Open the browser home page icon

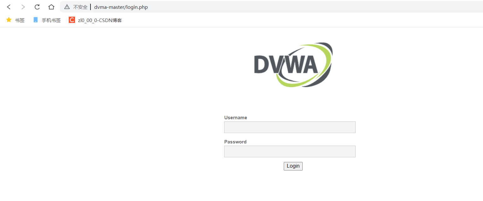[x=51, y=7]
